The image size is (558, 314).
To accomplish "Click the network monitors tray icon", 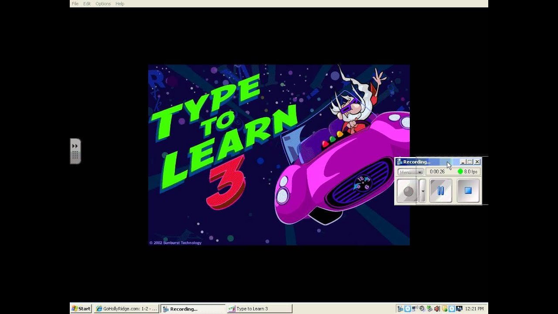I will [x=459, y=309].
